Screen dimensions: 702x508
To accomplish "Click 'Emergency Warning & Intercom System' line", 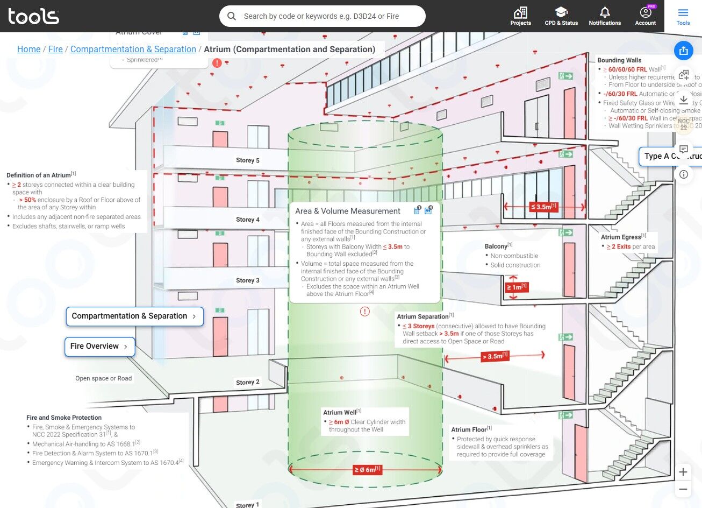I will point(108,463).
